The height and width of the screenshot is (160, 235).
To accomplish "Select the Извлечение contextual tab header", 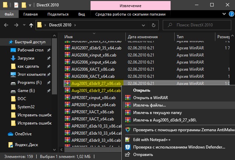I will point(131,6).
